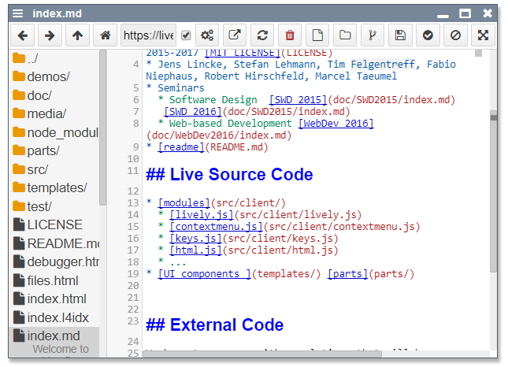Click the sync refresh icon
This screenshot has height=367, width=508.
tap(262, 35)
